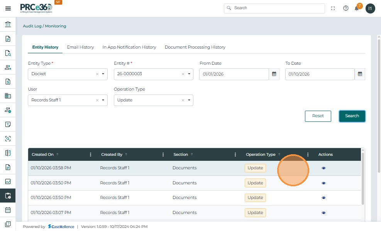Click the Reset button
This screenshot has height=231, width=381.
tap(318, 116)
